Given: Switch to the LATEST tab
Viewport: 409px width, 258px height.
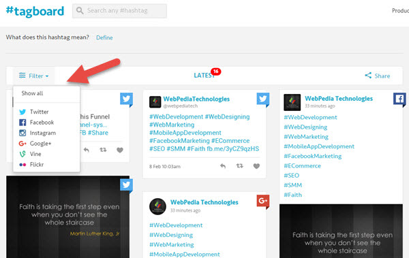Looking at the screenshot, I should pyautogui.click(x=204, y=76).
